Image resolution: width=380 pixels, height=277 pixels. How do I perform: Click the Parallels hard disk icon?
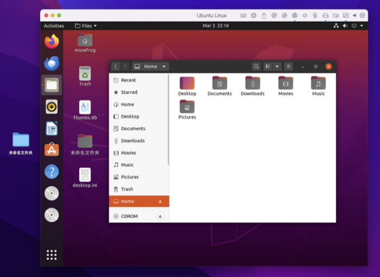[x=325, y=16]
